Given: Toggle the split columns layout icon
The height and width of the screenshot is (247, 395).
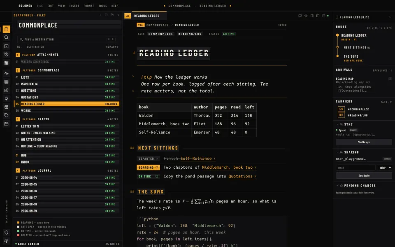Looking at the screenshot, I should tap(318, 16).
